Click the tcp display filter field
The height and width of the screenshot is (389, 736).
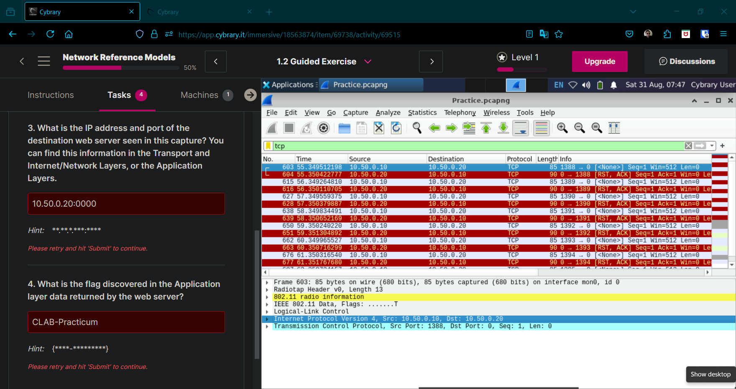477,146
